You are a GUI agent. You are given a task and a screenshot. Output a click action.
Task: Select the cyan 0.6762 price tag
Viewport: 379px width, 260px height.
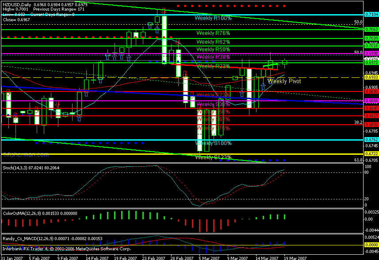[x=371, y=140]
